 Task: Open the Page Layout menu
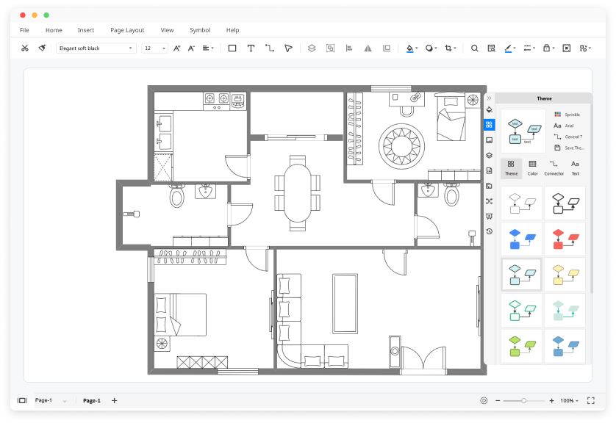(x=126, y=30)
